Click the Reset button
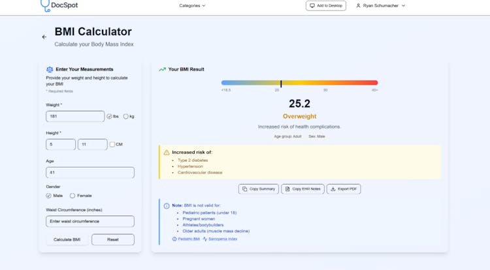This screenshot has width=490, height=270. coord(113,239)
